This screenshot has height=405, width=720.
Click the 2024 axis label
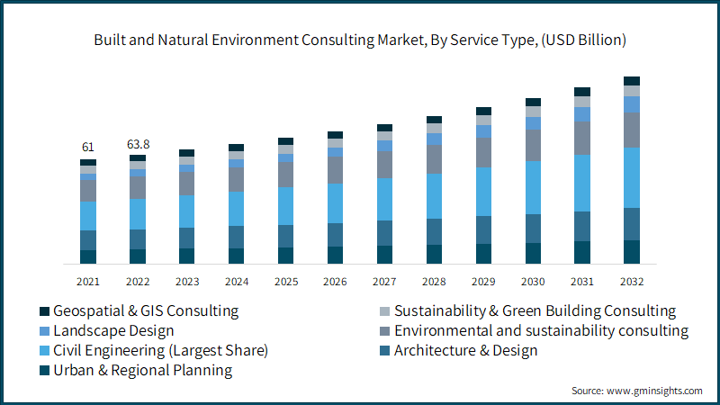[237, 282]
